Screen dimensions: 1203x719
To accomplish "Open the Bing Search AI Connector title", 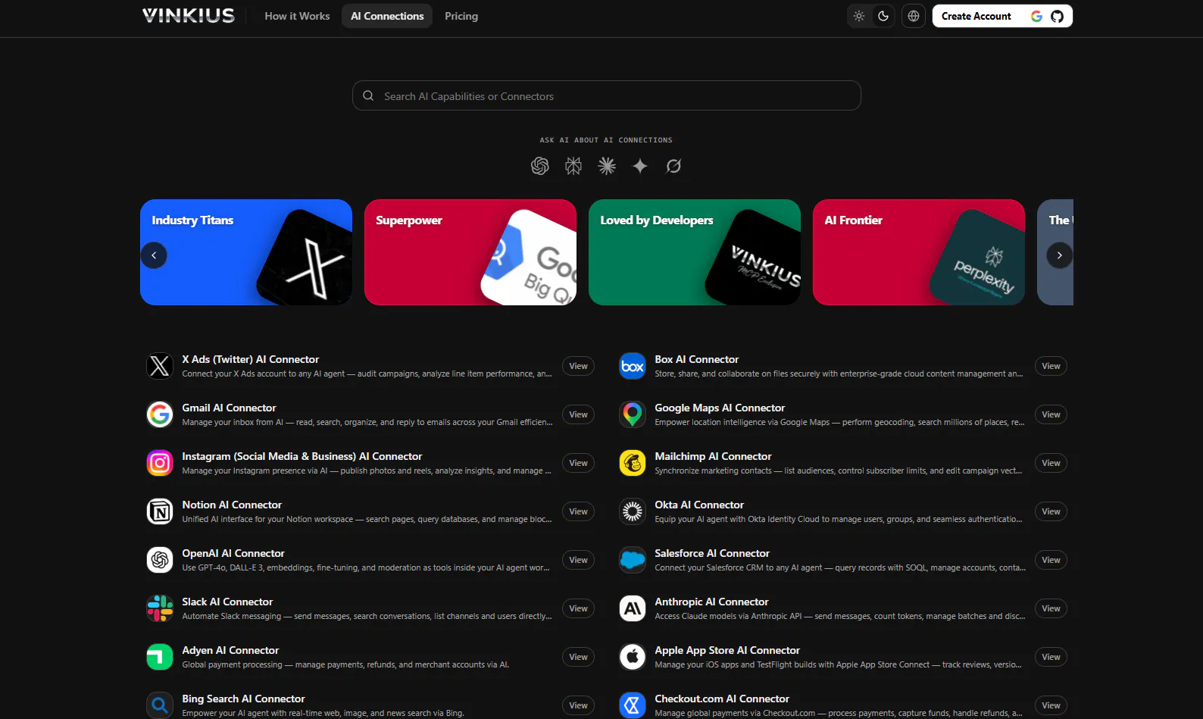I will pos(243,699).
